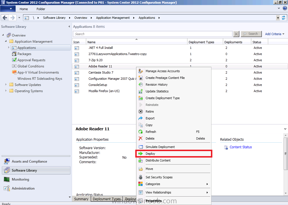
Task: Open the address bar history dropdown
Action: 278,18
